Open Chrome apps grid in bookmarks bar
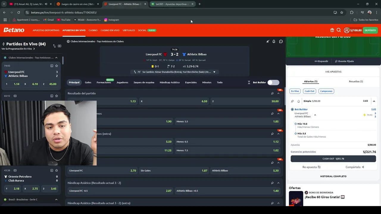 5,20
